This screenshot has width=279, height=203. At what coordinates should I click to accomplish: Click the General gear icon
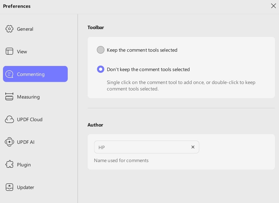click(9, 29)
